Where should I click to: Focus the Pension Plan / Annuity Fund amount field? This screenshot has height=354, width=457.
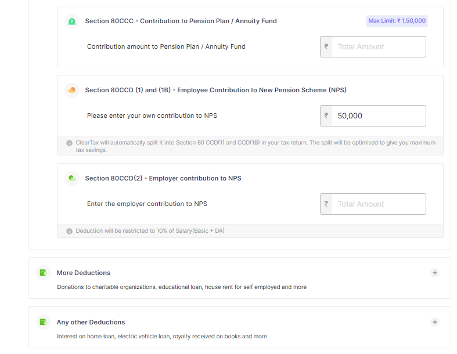373,46
